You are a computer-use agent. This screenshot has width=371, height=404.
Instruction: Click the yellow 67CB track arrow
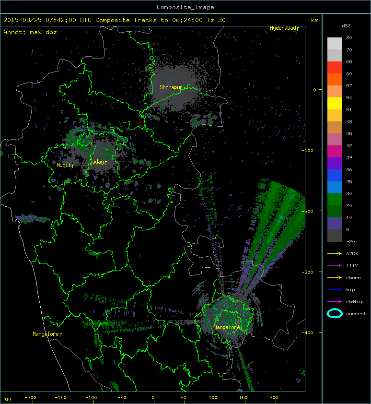(x=335, y=254)
